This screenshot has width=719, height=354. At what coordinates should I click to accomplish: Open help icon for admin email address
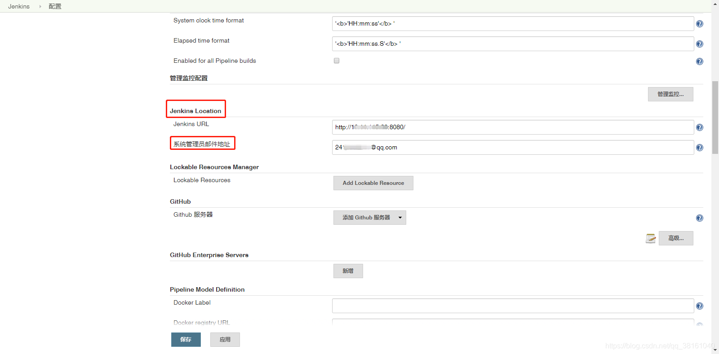[700, 148]
